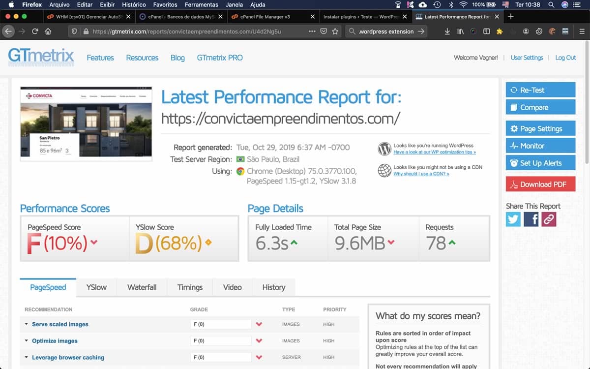
Task: Click the Monitor button
Action: [x=540, y=146]
